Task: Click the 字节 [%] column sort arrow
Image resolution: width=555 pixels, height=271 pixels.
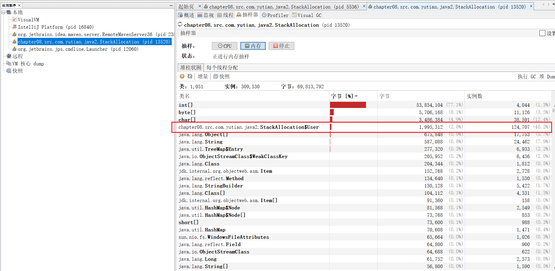Action: click(356, 96)
